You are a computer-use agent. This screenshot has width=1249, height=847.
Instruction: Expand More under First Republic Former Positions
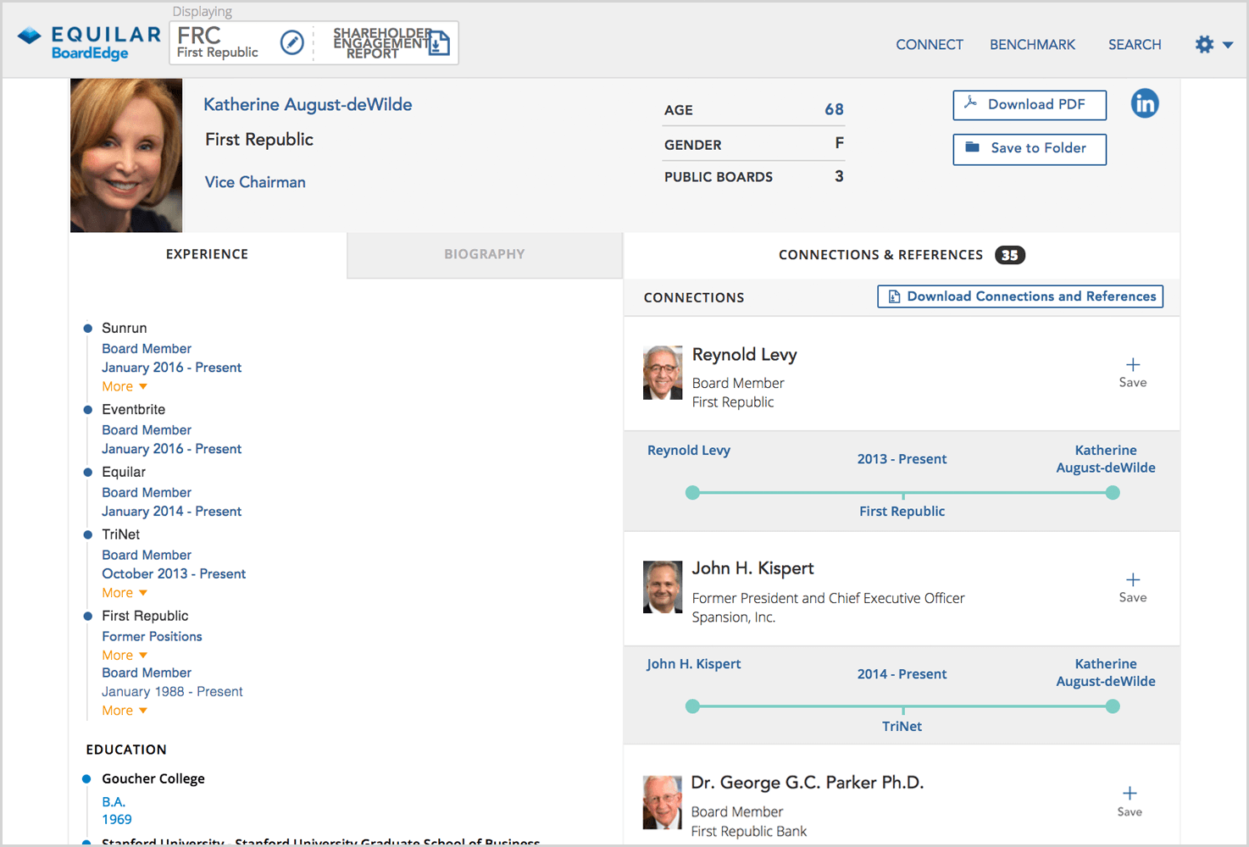[125, 656]
